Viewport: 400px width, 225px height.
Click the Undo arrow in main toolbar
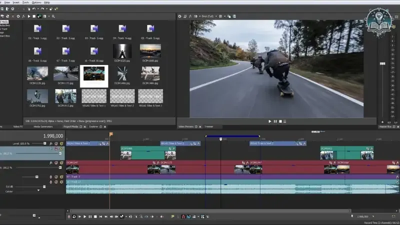pos(34,8)
